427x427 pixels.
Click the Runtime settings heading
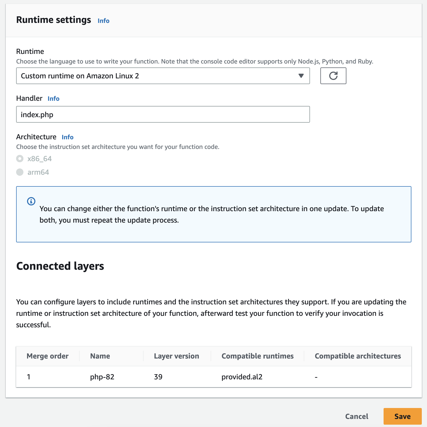(54, 20)
